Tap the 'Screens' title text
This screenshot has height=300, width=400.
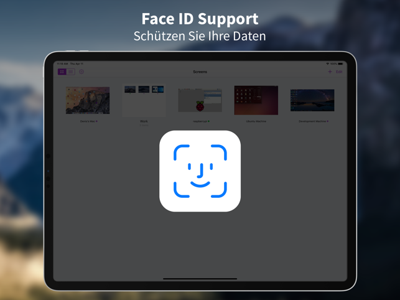point(200,72)
